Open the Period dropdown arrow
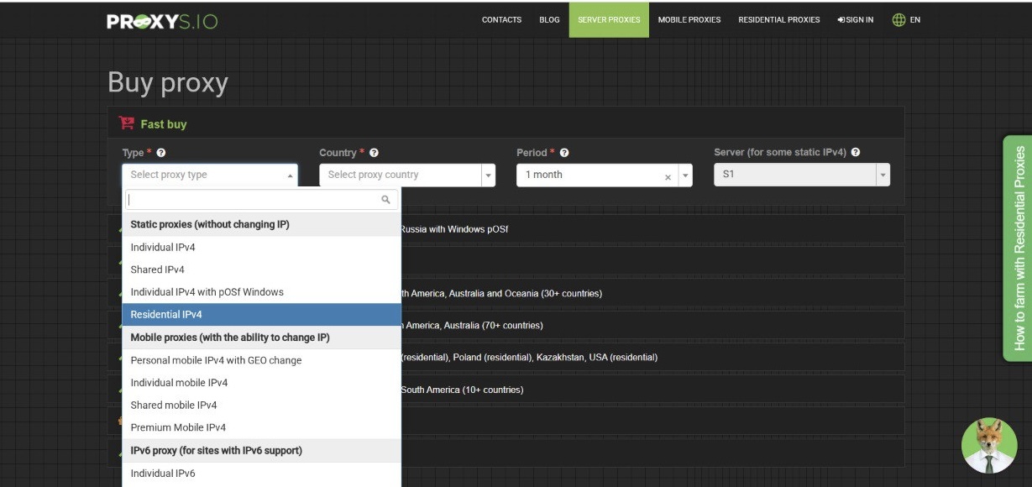 coord(686,176)
